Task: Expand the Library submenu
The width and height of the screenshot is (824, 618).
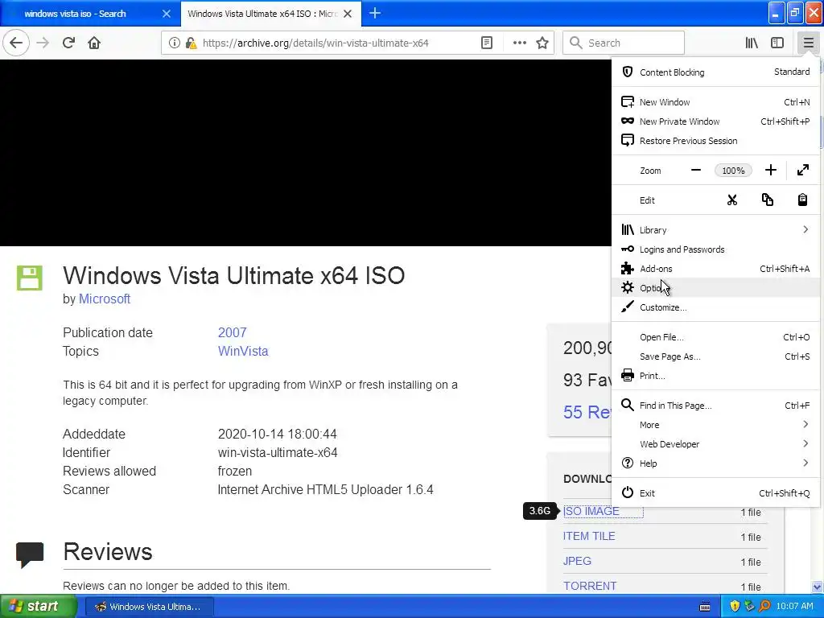Action: [x=715, y=229]
